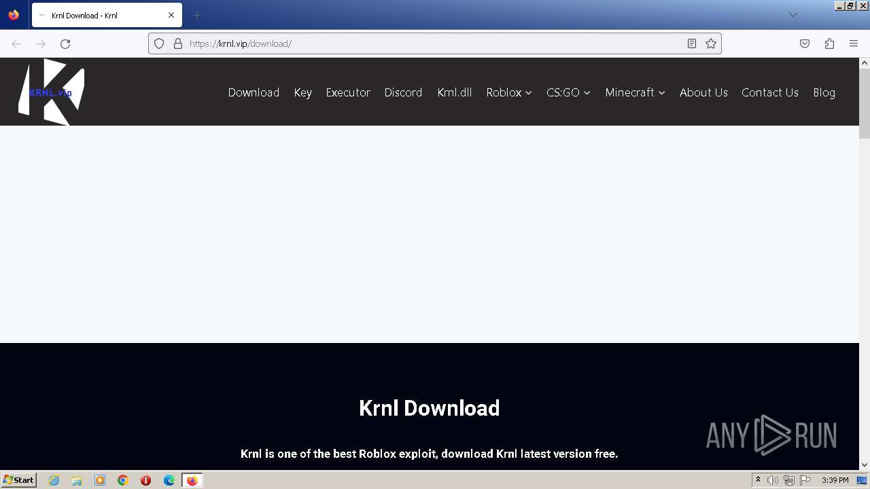Image resolution: width=870 pixels, height=489 pixels.
Task: Click the Show desktop button in tray
Action: (x=863, y=480)
